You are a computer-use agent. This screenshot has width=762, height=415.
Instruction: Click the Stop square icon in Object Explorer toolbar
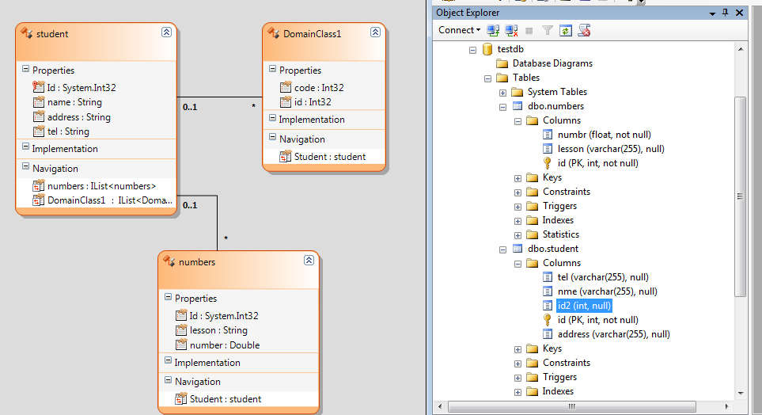click(529, 31)
